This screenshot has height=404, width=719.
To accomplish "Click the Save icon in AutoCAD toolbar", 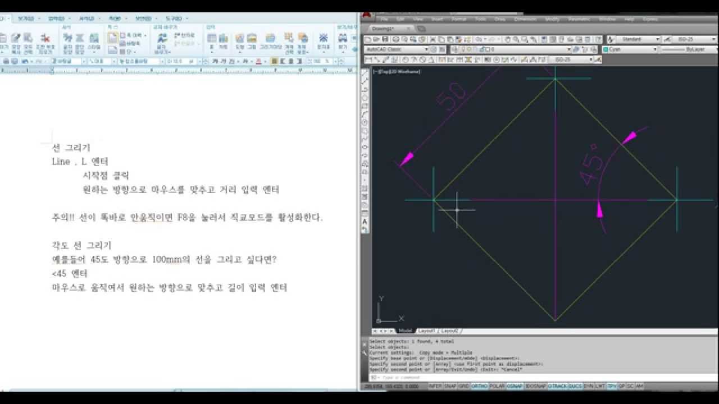I will coord(385,39).
